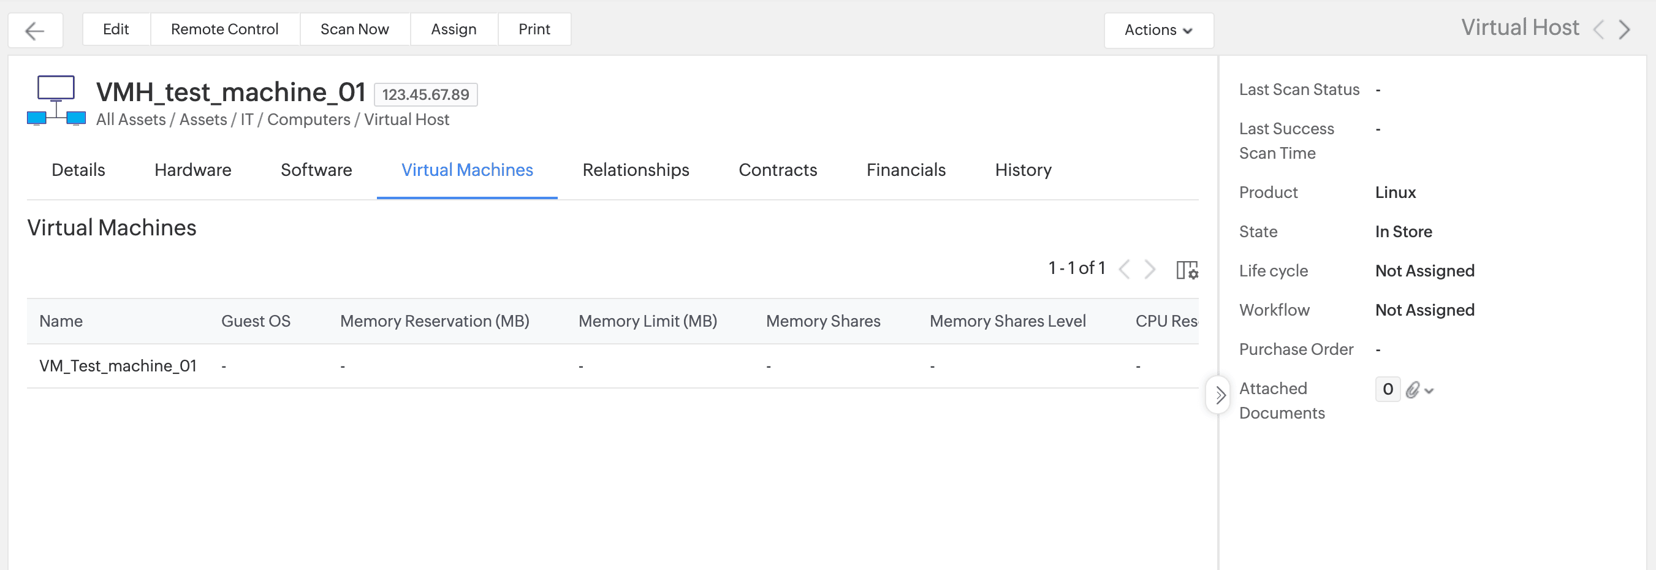The image size is (1656, 570).
Task: Go to previous Virtual Host asset arrow
Action: (1599, 29)
